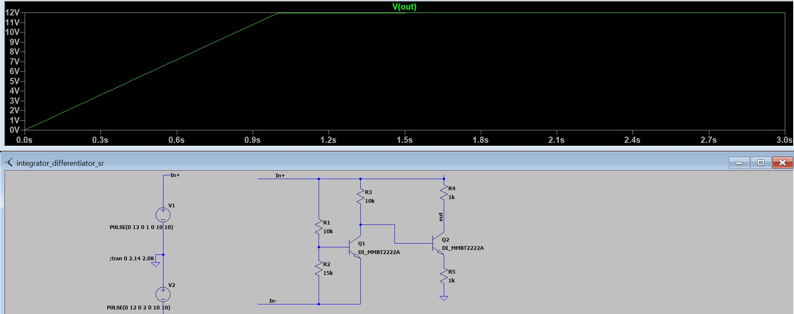Click the DI_MMBT2222A label of Q2
794x314 pixels.
point(463,248)
